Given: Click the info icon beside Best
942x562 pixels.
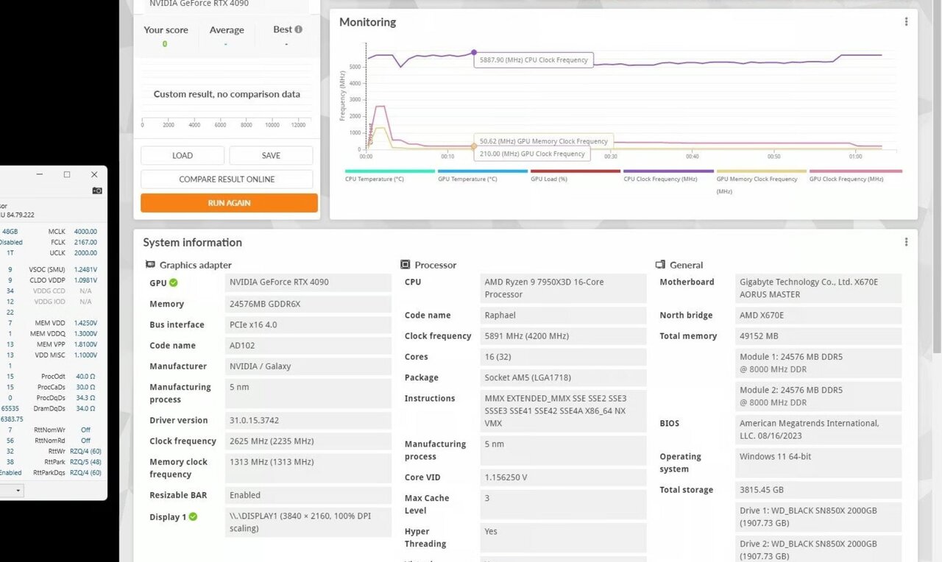Looking at the screenshot, I should click(298, 29).
